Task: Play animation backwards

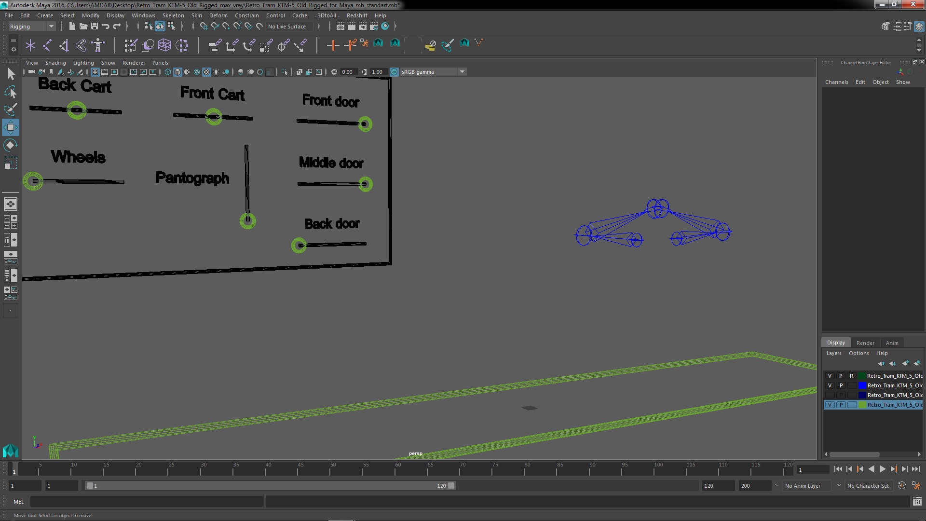Action: [871, 469]
